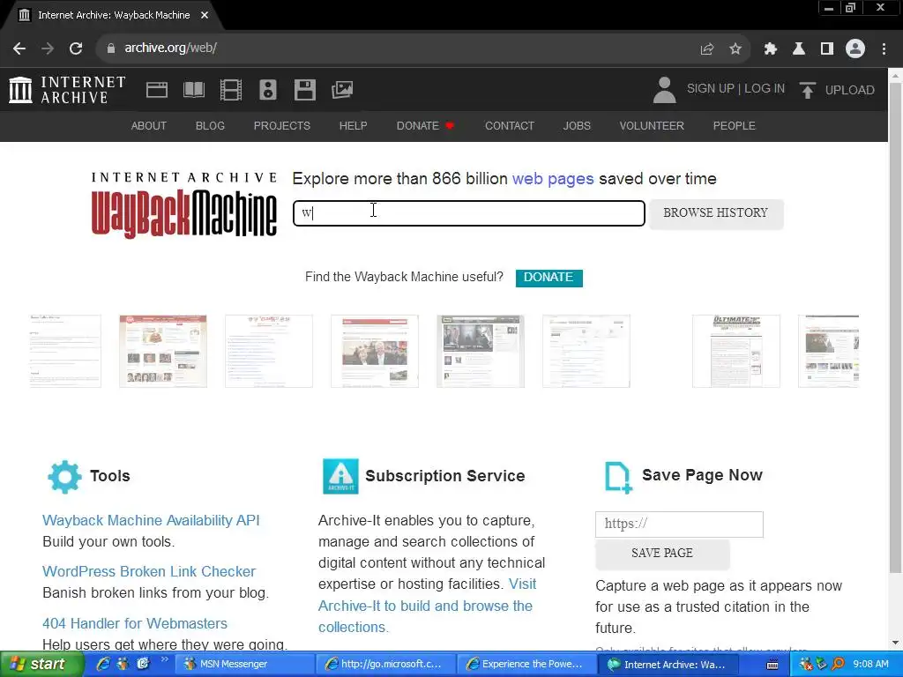Open the Images icon
Image resolution: width=903 pixels, height=677 pixels.
click(342, 90)
